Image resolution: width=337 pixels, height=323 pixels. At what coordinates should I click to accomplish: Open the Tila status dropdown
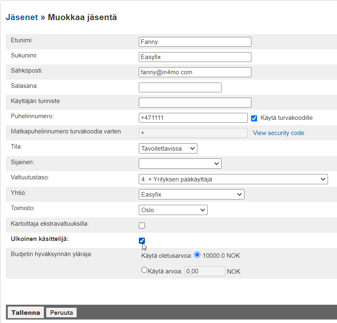pos(168,148)
